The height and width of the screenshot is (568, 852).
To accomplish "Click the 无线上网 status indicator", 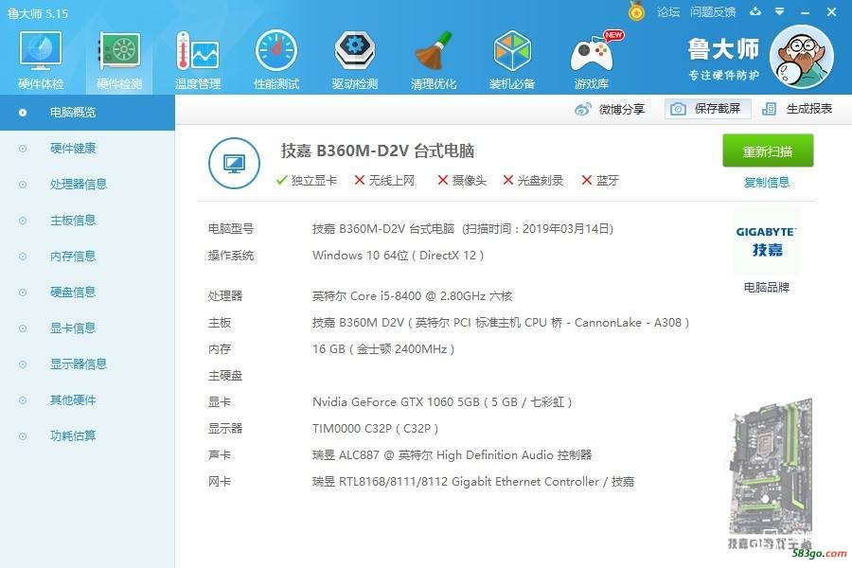I will click(x=384, y=180).
